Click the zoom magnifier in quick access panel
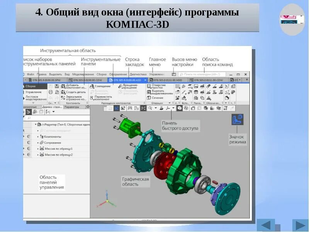This screenshot has width=309, height=232. [150, 108]
